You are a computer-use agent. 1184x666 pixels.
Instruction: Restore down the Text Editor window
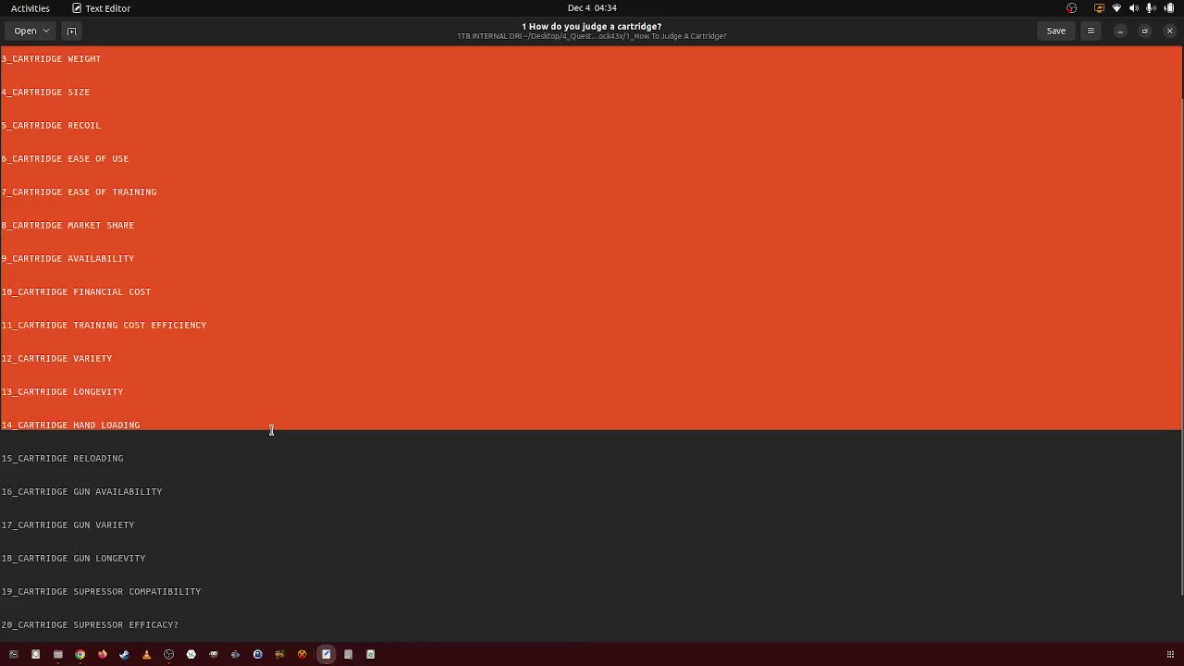coord(1144,31)
